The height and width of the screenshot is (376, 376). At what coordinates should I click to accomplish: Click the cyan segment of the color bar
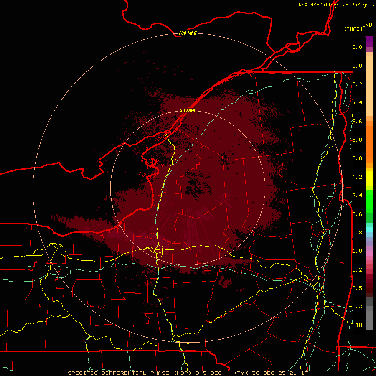coord(369,230)
